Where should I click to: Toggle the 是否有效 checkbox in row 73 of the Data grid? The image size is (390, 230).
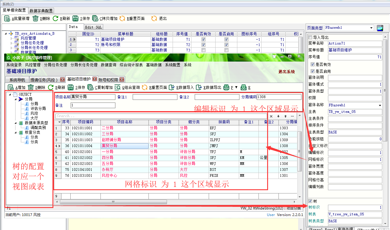click(203, 50)
